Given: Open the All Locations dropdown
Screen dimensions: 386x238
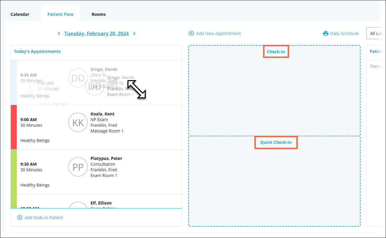Looking at the screenshot, I should [376, 33].
